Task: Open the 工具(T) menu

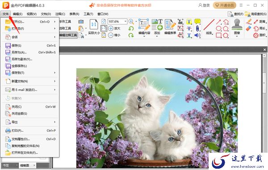Action: point(88,14)
